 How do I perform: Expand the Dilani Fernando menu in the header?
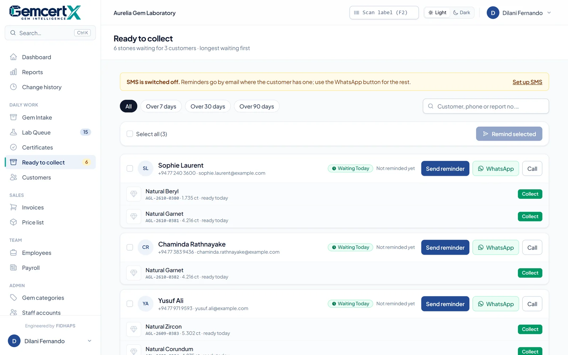click(x=519, y=13)
